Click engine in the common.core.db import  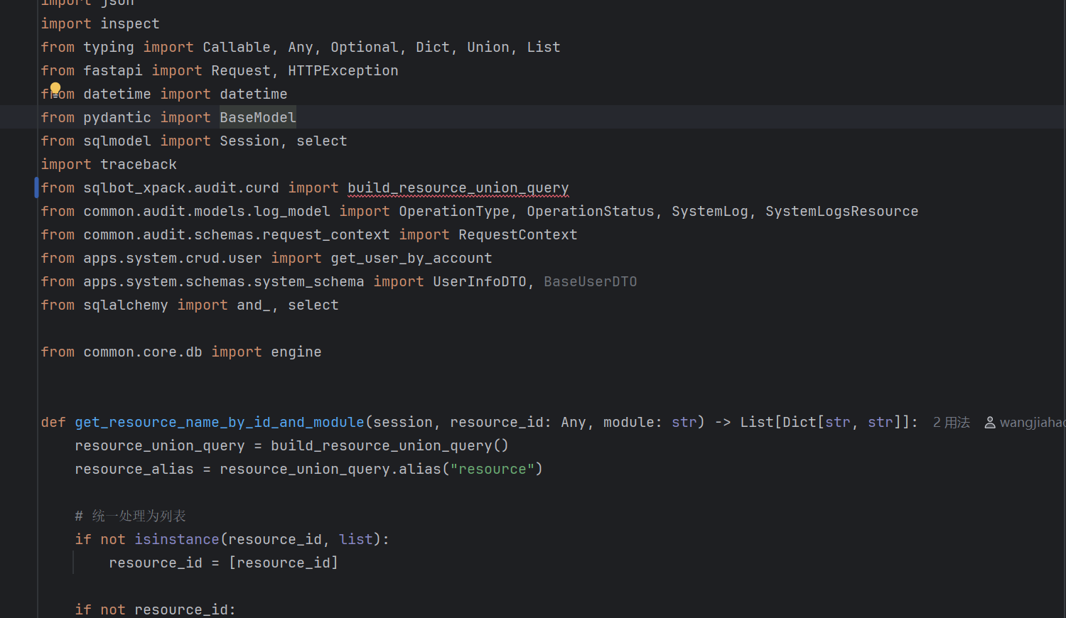pyautogui.click(x=296, y=352)
